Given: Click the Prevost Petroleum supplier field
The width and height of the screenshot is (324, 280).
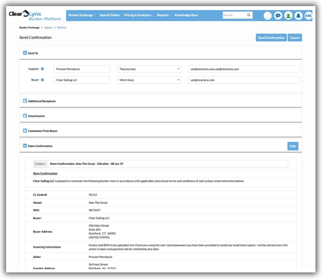Looking at the screenshot, I should click(82, 69).
